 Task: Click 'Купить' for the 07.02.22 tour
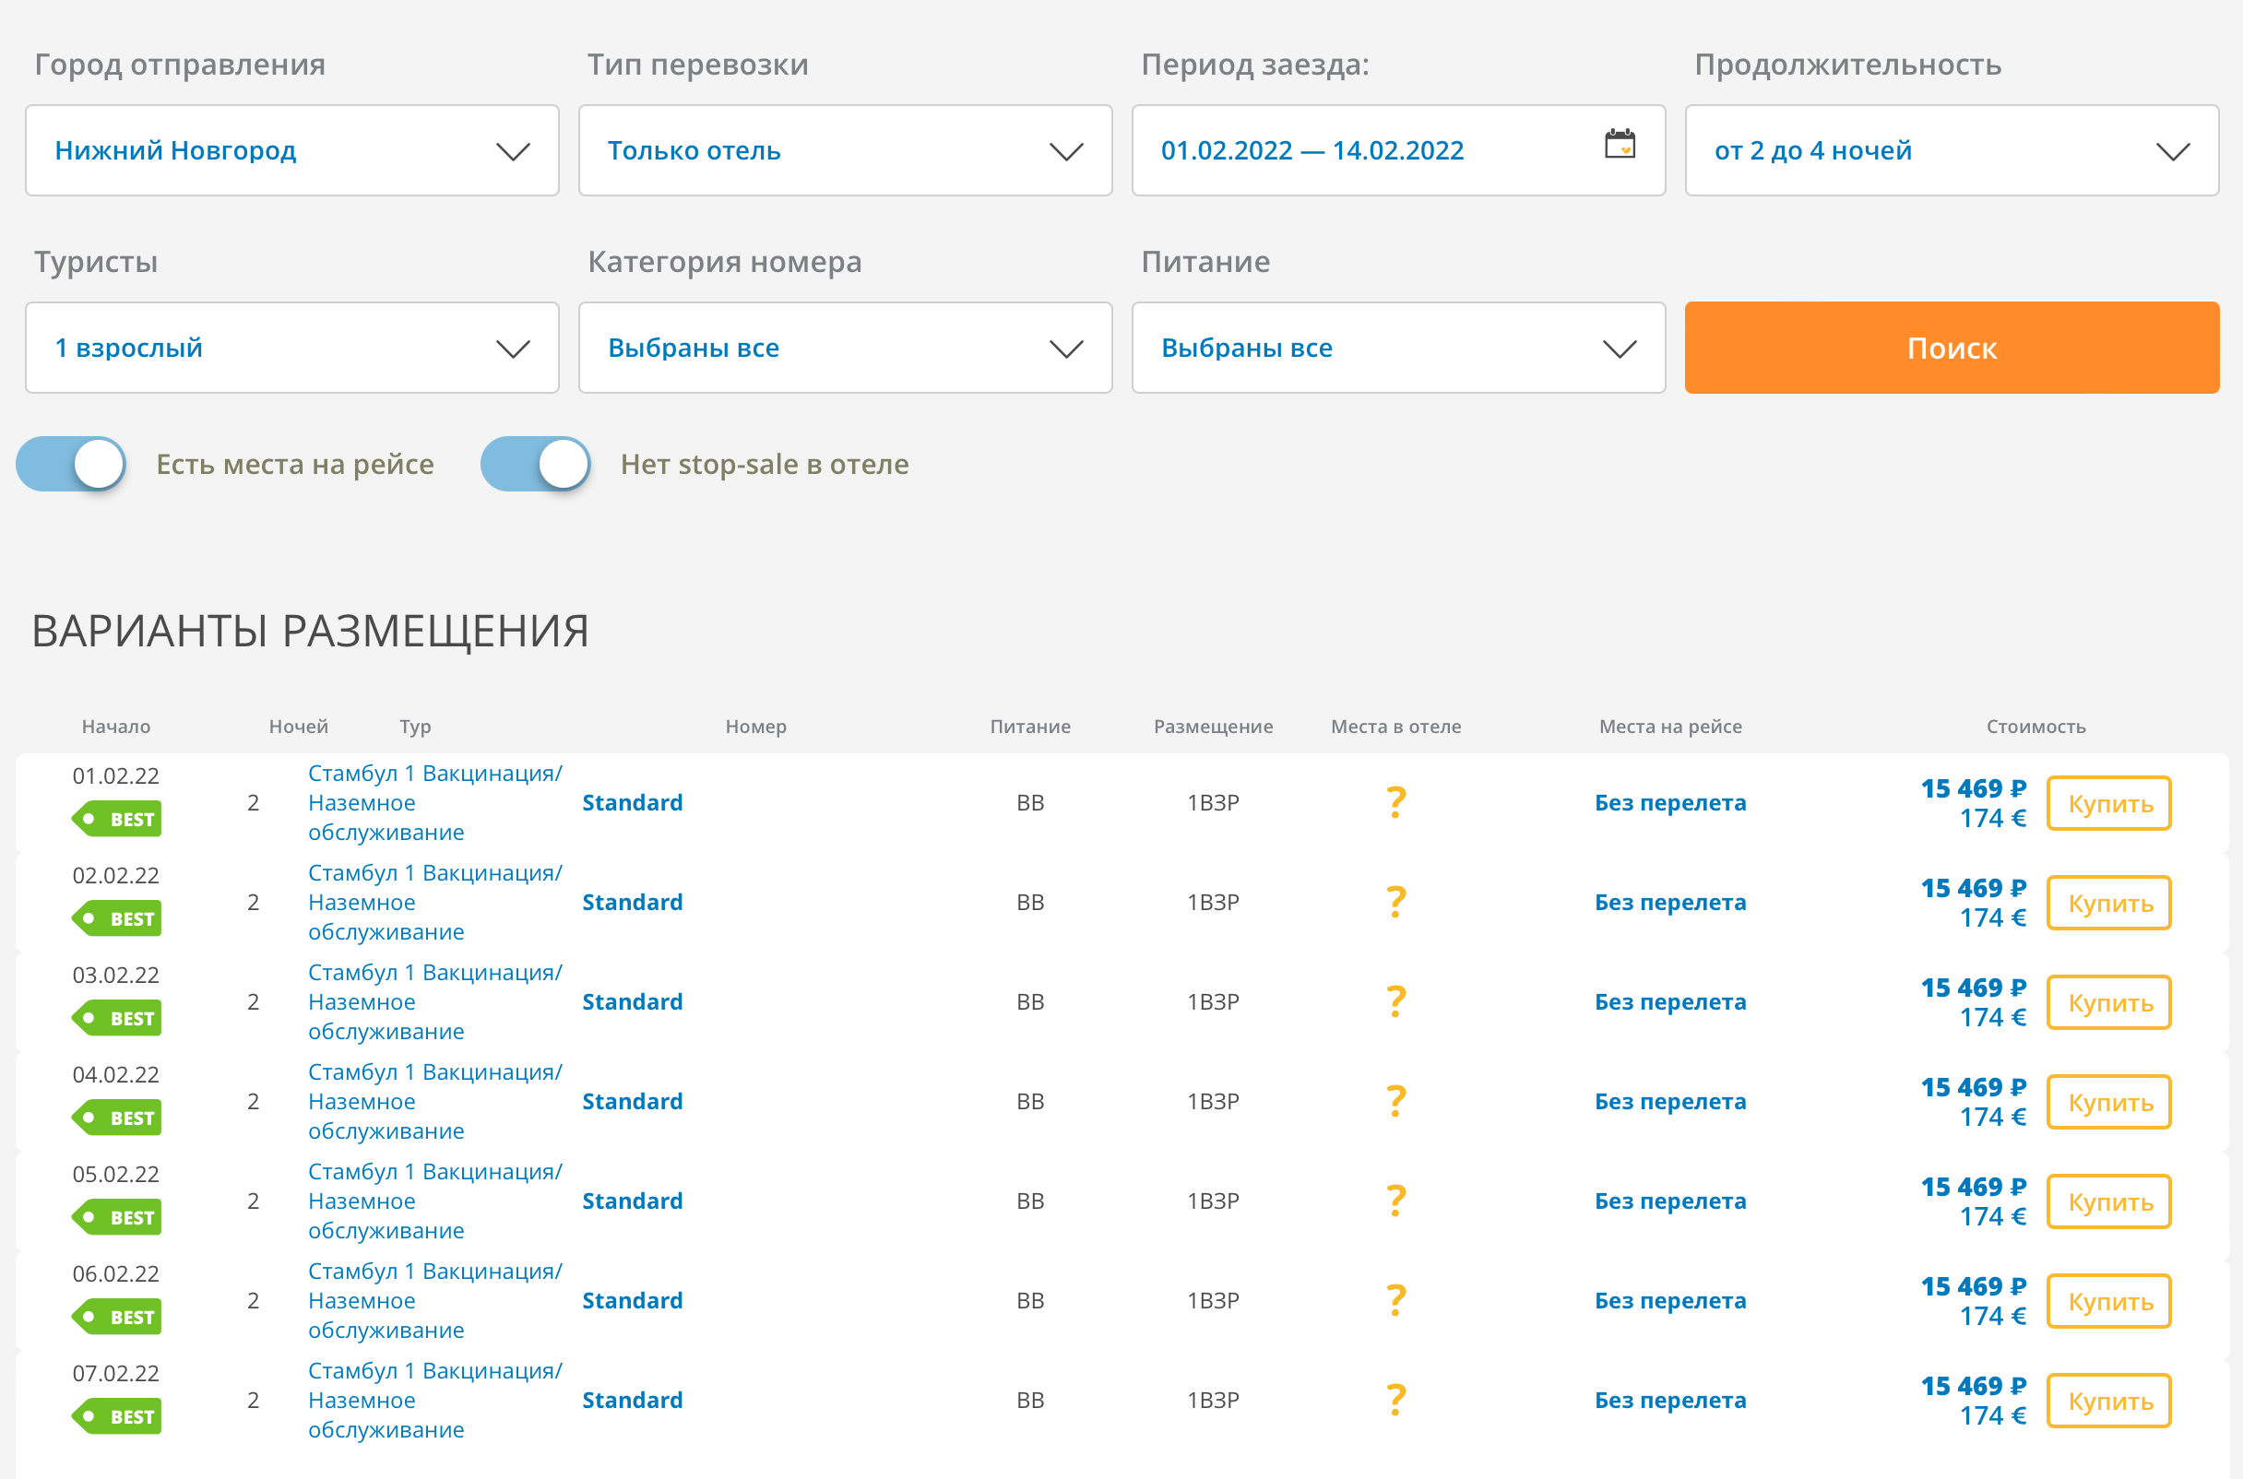pyautogui.click(x=2109, y=1402)
